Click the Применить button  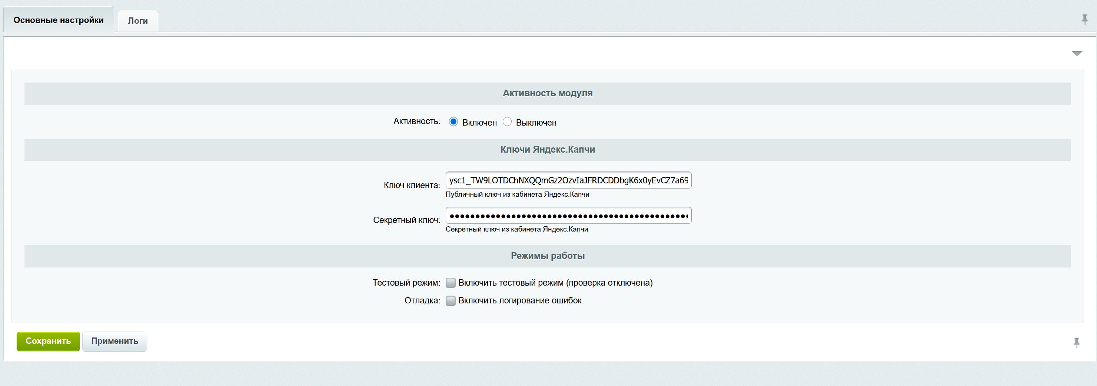coord(114,341)
